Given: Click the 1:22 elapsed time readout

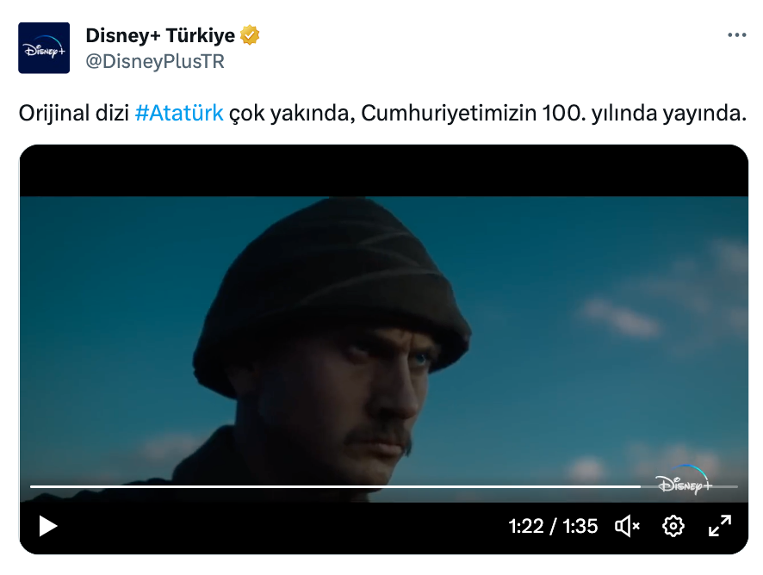Looking at the screenshot, I should [x=525, y=526].
